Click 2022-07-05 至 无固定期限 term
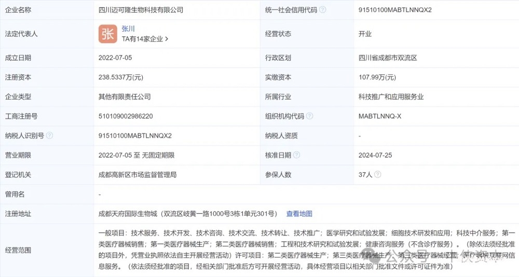Screen dimensions: 519x277 (136, 155)
